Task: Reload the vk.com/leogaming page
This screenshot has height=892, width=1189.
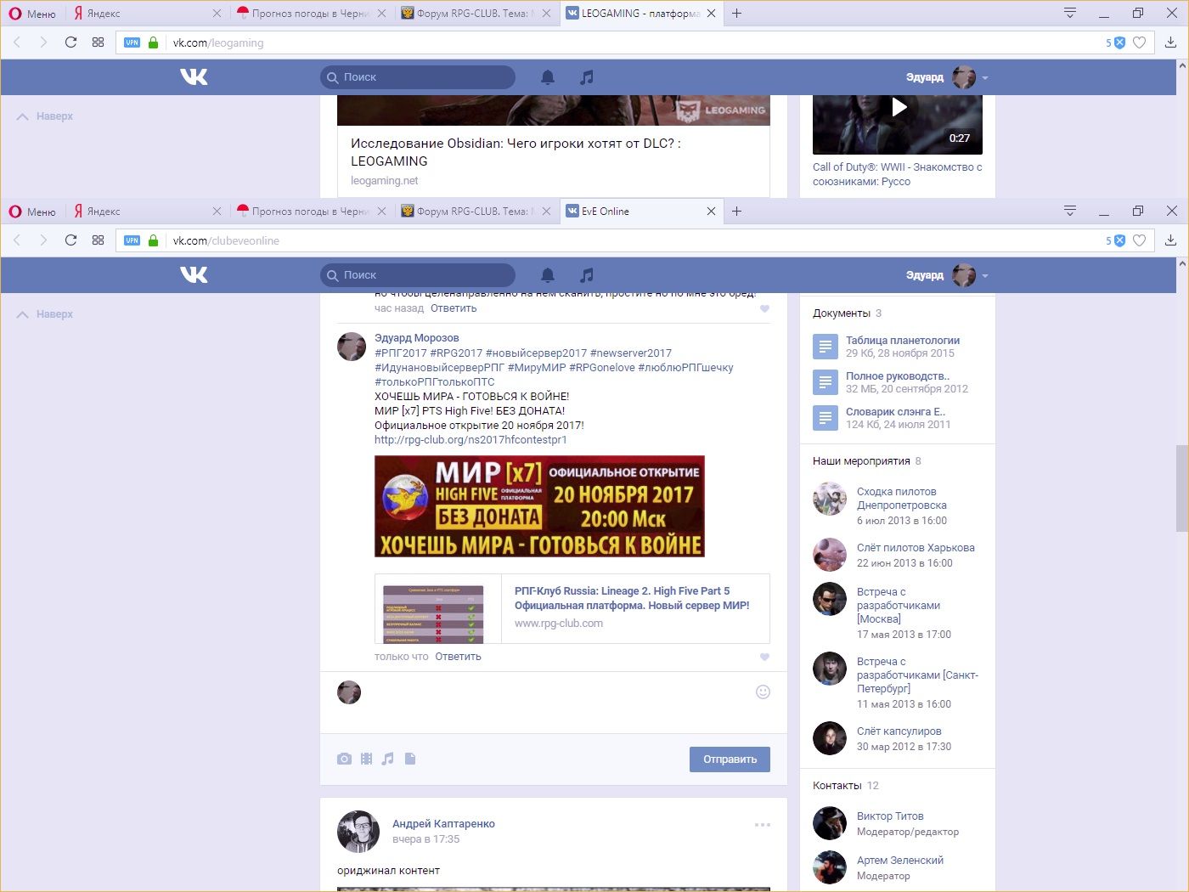Action: click(71, 42)
